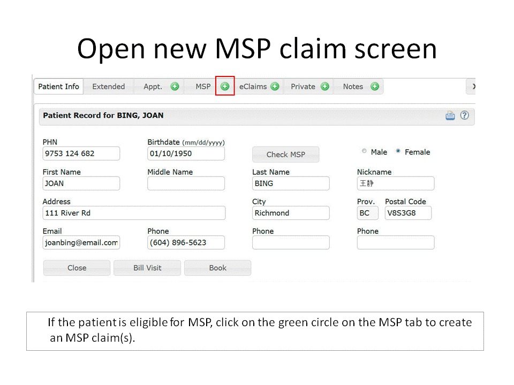Toggle the patient's sex to Male
This screenshot has height=385, width=514.
point(364,151)
